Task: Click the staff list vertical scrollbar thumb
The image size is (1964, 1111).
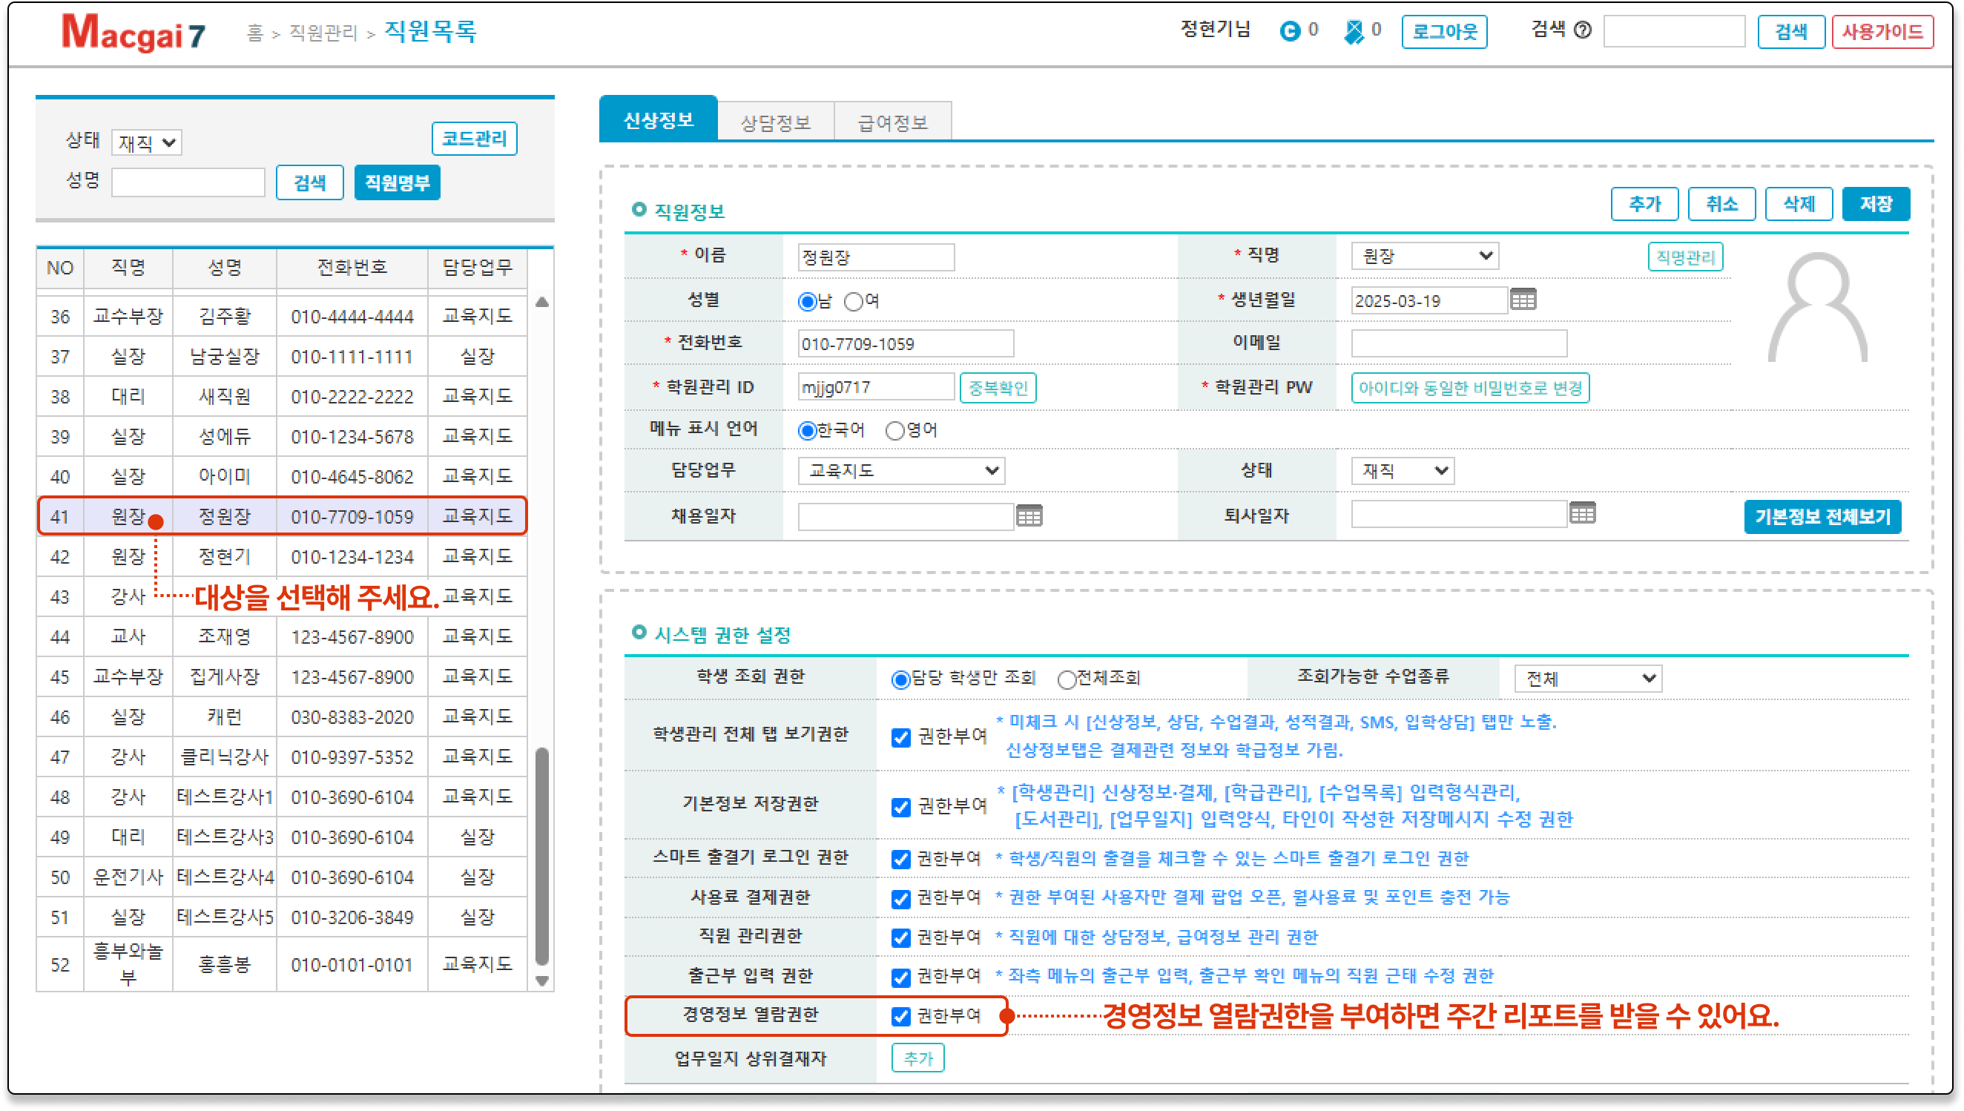Action: [x=541, y=854]
